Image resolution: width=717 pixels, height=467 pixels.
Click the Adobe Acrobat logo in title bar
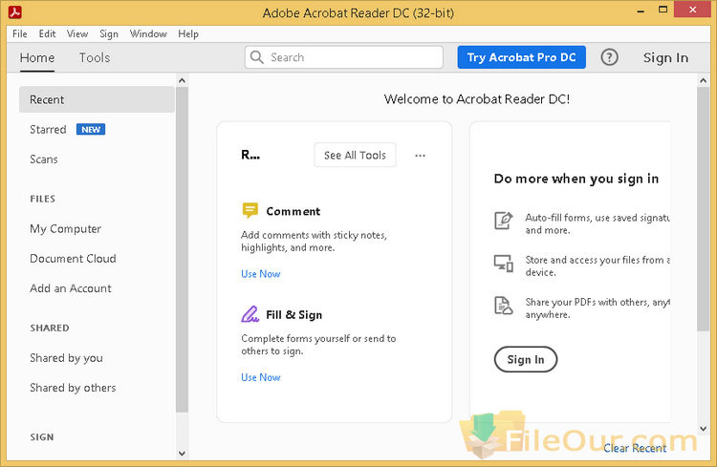14,12
